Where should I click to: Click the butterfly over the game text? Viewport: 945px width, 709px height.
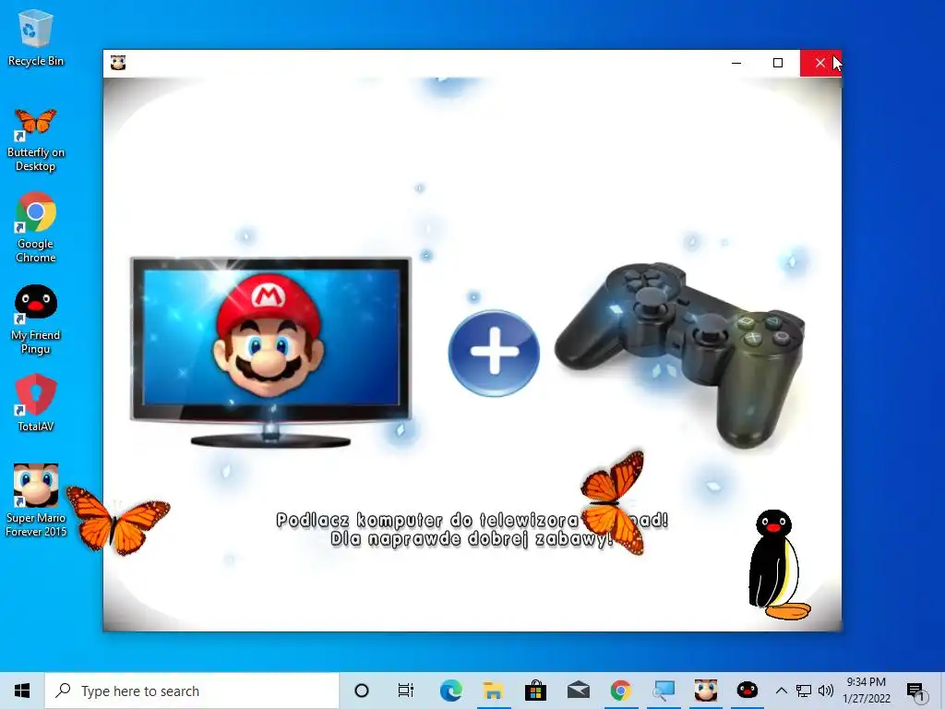613,503
